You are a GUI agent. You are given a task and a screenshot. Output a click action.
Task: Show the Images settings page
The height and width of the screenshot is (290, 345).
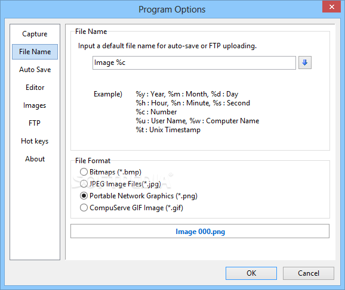click(x=35, y=105)
